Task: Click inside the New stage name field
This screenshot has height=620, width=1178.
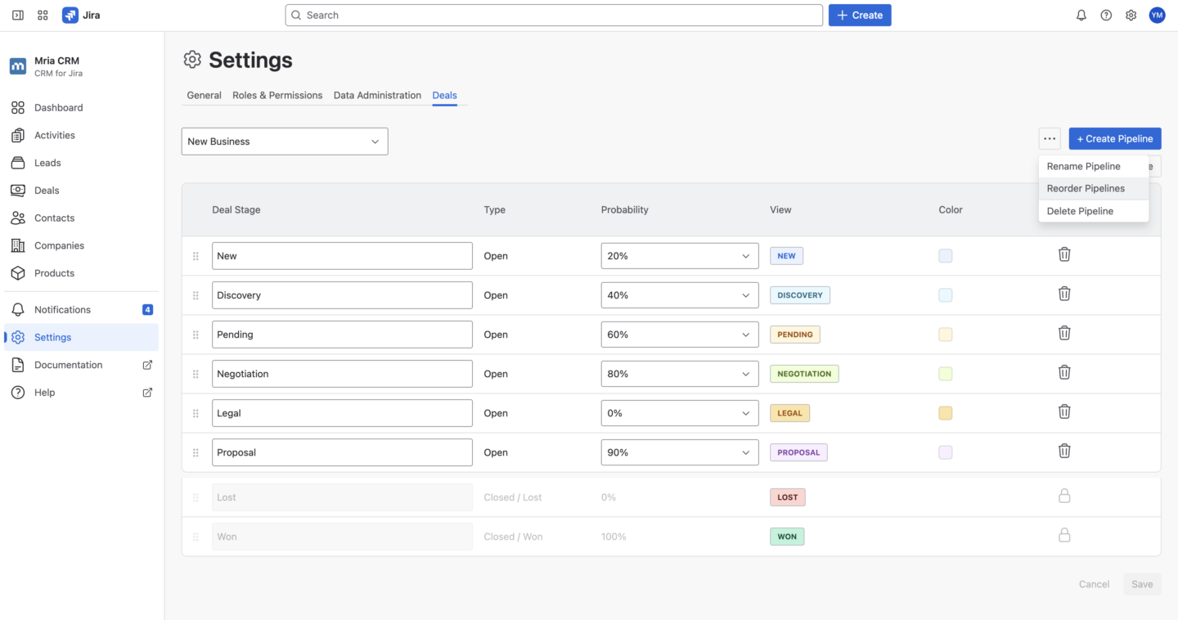Action: 342,255
